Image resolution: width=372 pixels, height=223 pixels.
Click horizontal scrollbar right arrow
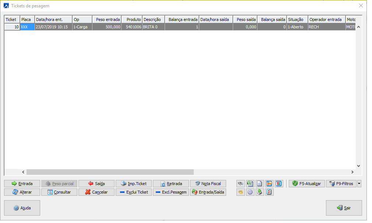tap(352, 172)
